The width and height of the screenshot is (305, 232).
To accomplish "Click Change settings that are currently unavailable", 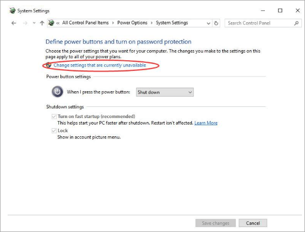I will [99, 65].
